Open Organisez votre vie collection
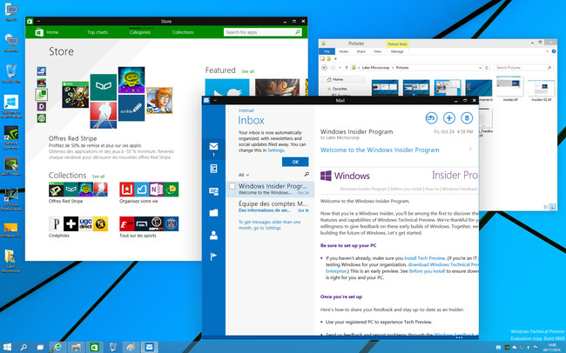 [149, 192]
